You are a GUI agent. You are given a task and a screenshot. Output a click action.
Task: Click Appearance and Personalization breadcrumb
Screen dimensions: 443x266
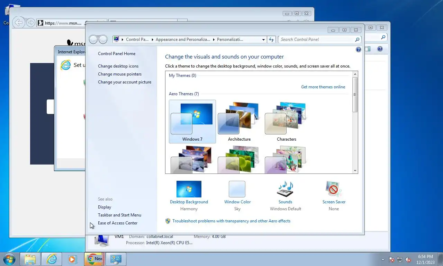click(183, 39)
